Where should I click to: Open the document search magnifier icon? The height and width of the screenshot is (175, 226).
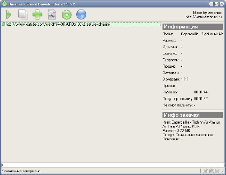(x=52, y=14)
